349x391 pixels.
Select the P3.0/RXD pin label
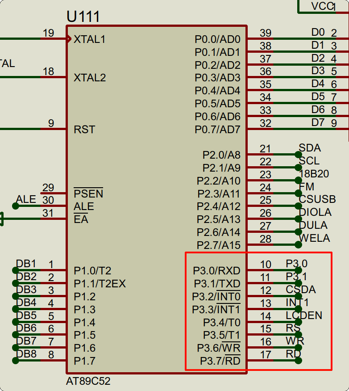[x=216, y=271]
